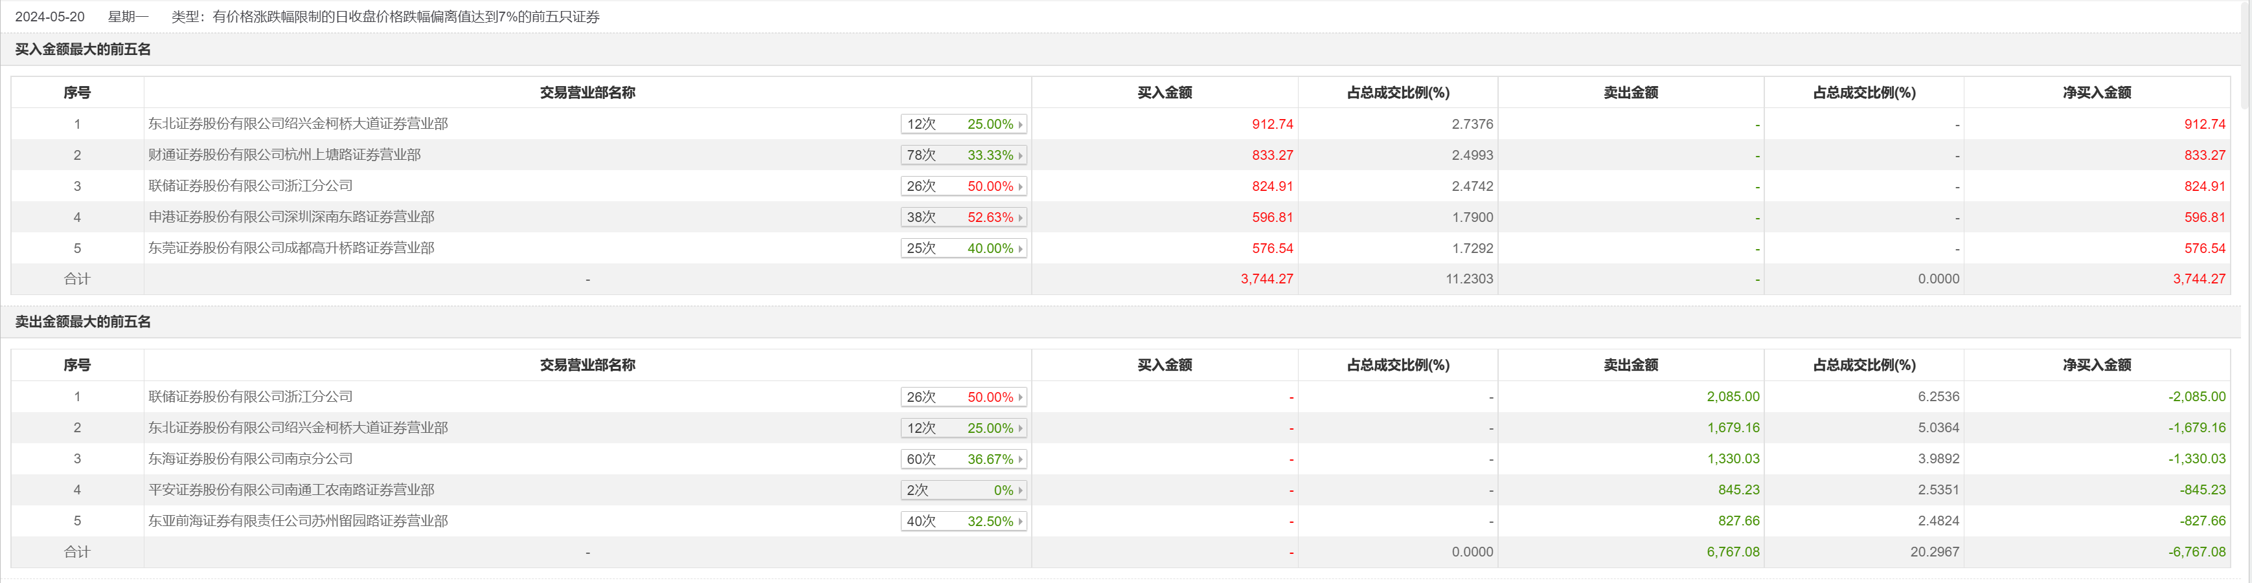Expand 12次 25.00% badge in buy table
Image resolution: width=2252 pixels, height=583 pixels.
coord(962,124)
